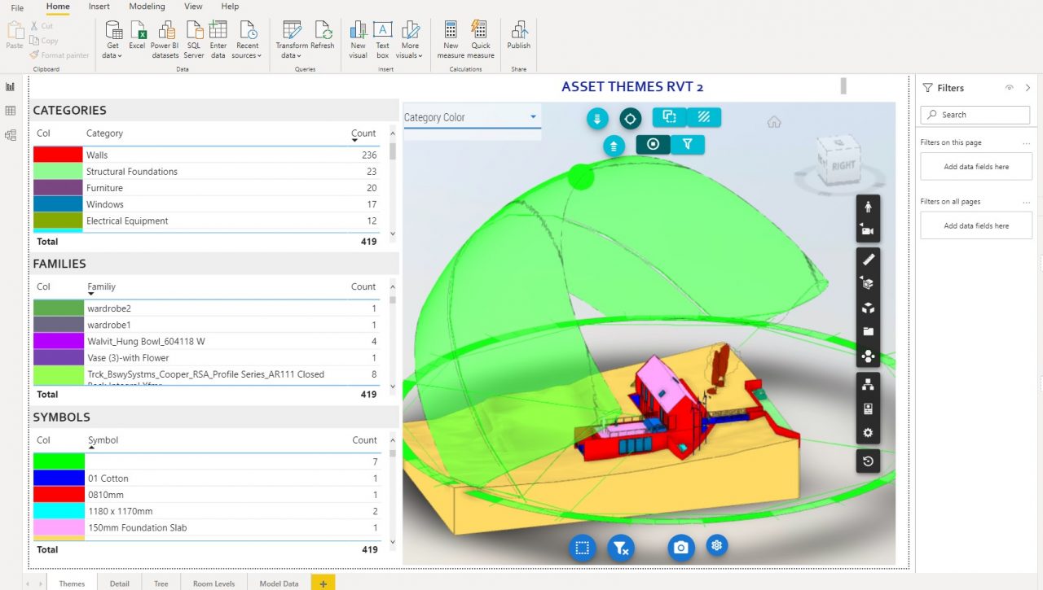This screenshot has height=590, width=1043.
Task: Click the clear filter funnel icon
Action: coord(621,548)
